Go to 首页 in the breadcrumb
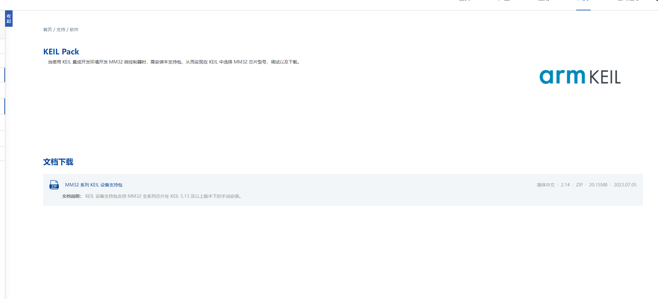Screen dimensions: 658x299 (x=48, y=30)
